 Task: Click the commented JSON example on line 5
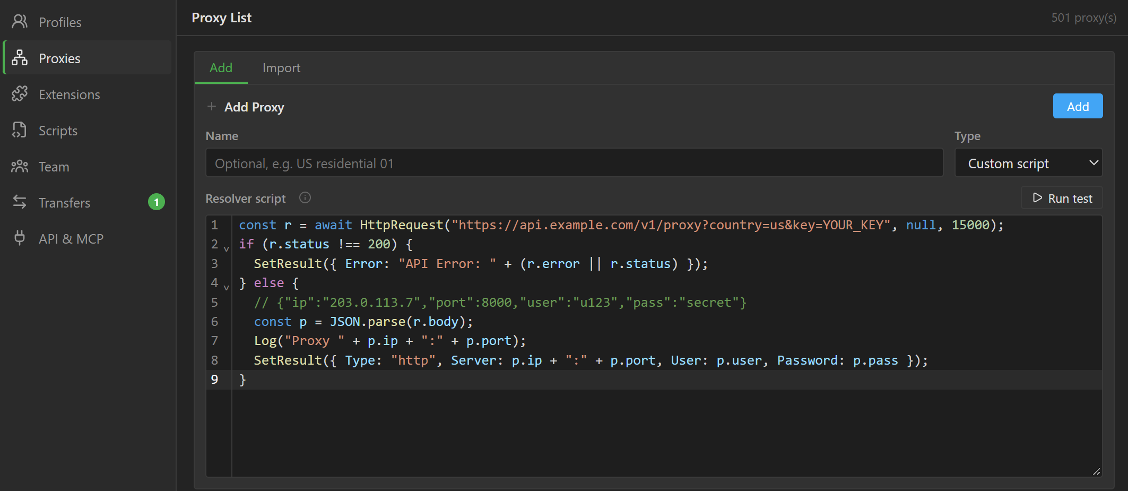pos(500,303)
